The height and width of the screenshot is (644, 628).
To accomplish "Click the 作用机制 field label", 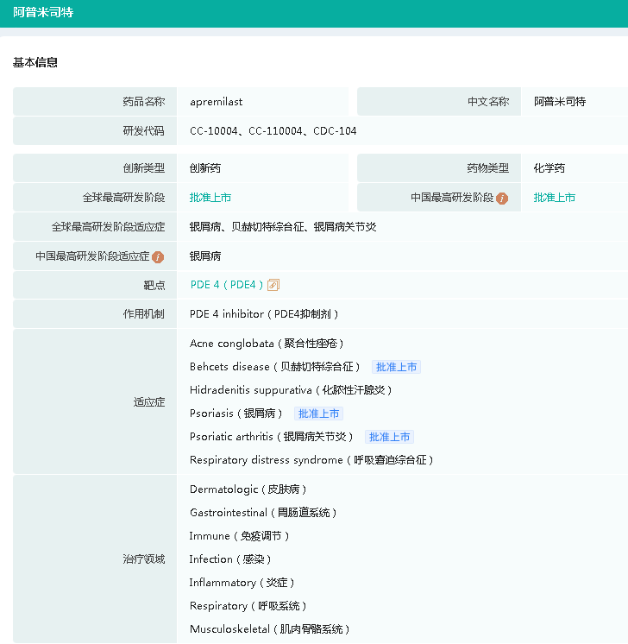I will [x=144, y=314].
